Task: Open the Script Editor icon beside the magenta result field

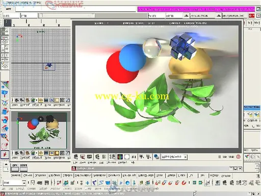Action: 258,9
